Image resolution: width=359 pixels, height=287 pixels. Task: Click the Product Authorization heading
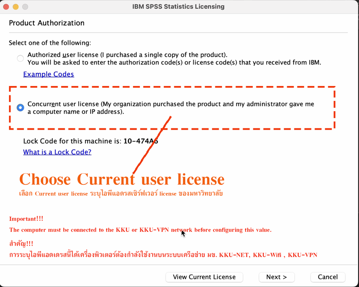(47, 23)
